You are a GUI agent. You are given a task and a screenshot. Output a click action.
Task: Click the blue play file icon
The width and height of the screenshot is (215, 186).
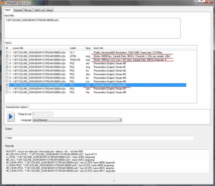click(x=11, y=116)
